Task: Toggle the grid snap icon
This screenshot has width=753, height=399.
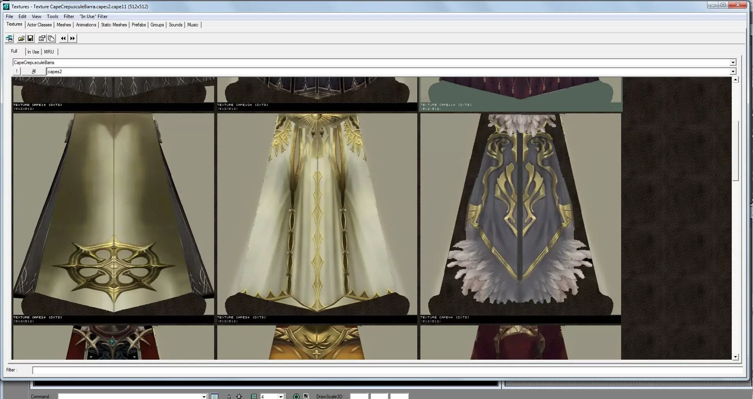Action: coord(254,396)
